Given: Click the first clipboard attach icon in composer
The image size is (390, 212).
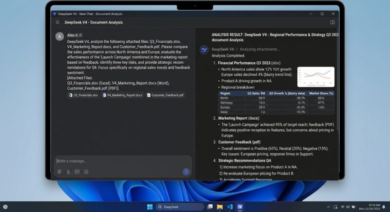Looking at the screenshot, I should (x=59, y=172).
